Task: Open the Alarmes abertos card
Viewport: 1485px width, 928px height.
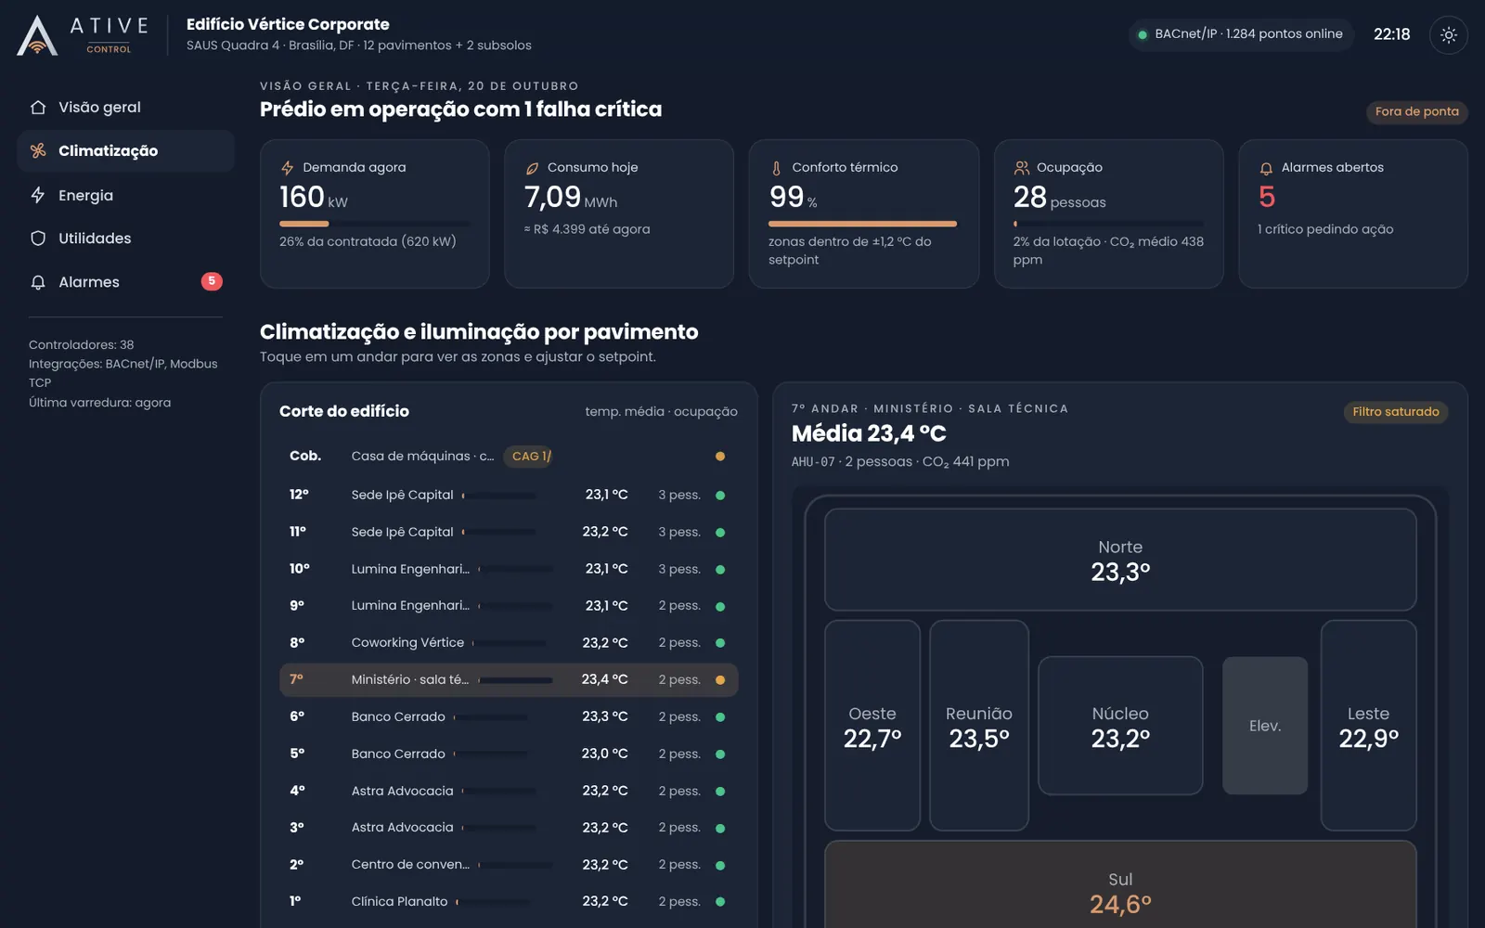Action: 1353,214
